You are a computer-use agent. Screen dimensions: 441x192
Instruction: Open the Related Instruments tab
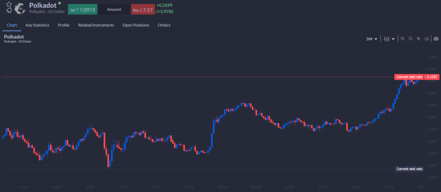click(x=96, y=25)
